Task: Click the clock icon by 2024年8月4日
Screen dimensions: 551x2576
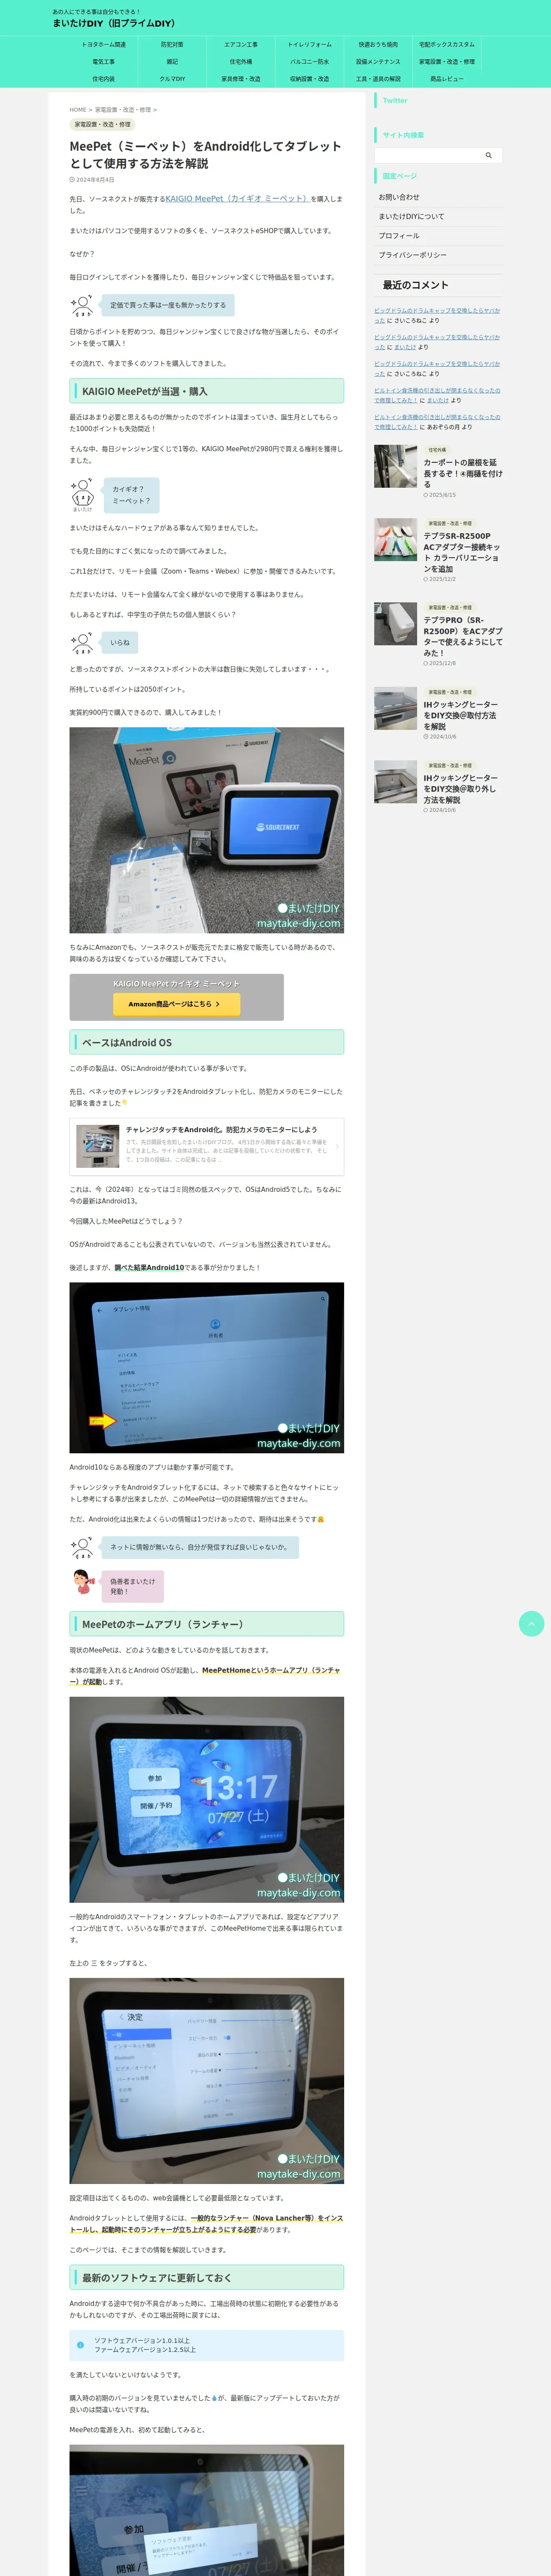Action: [x=72, y=180]
